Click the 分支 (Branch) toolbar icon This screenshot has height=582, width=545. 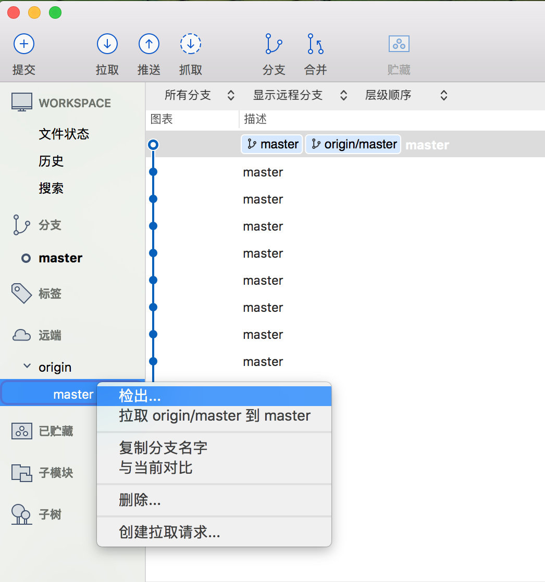(x=274, y=44)
